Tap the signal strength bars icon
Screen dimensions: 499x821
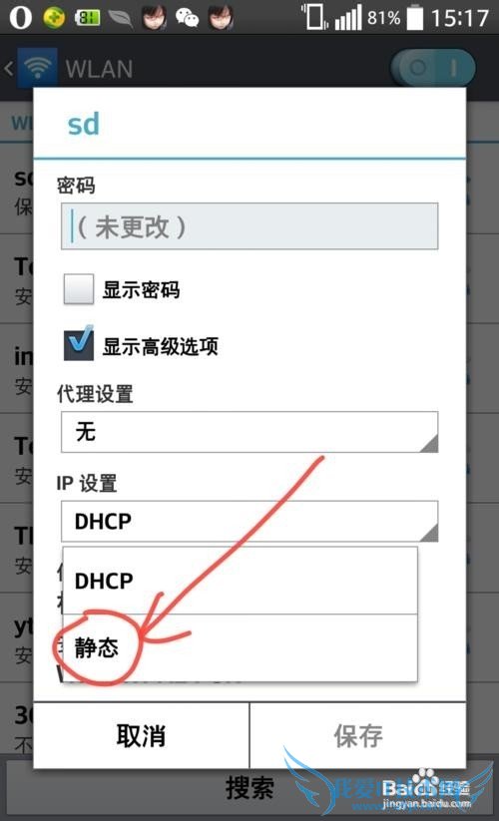[x=348, y=18]
